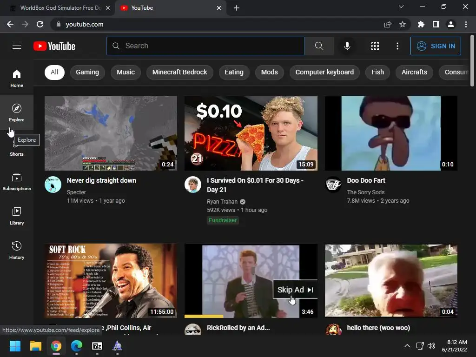
Task: Open 'I Survived On $0.01' video title
Action: coord(255,185)
